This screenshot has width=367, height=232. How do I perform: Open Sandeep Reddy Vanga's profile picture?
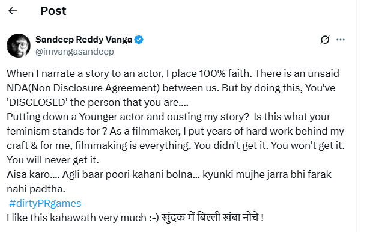click(19, 46)
